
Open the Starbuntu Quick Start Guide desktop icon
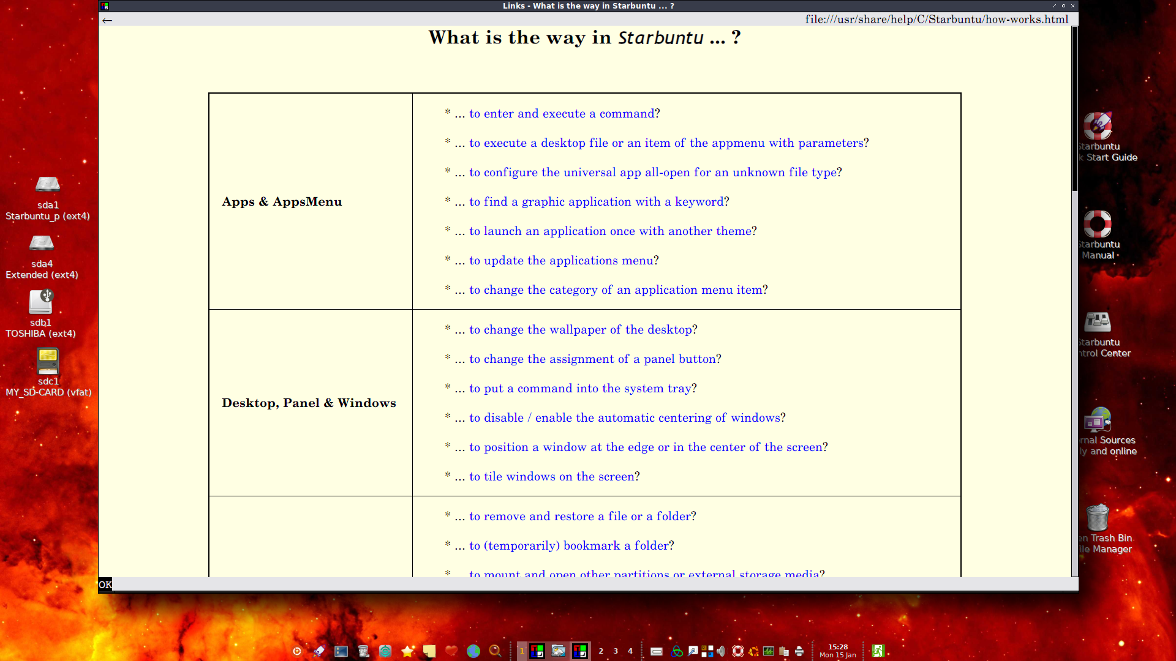1098,126
